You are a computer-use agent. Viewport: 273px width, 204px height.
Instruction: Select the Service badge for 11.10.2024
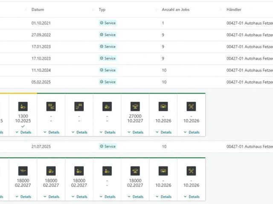pos(107,70)
